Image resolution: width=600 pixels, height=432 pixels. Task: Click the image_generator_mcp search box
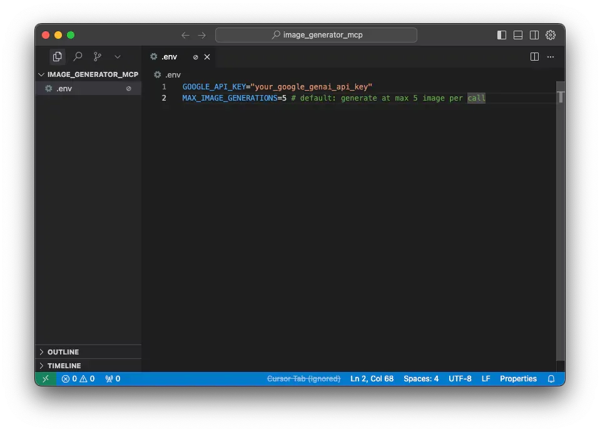[316, 35]
